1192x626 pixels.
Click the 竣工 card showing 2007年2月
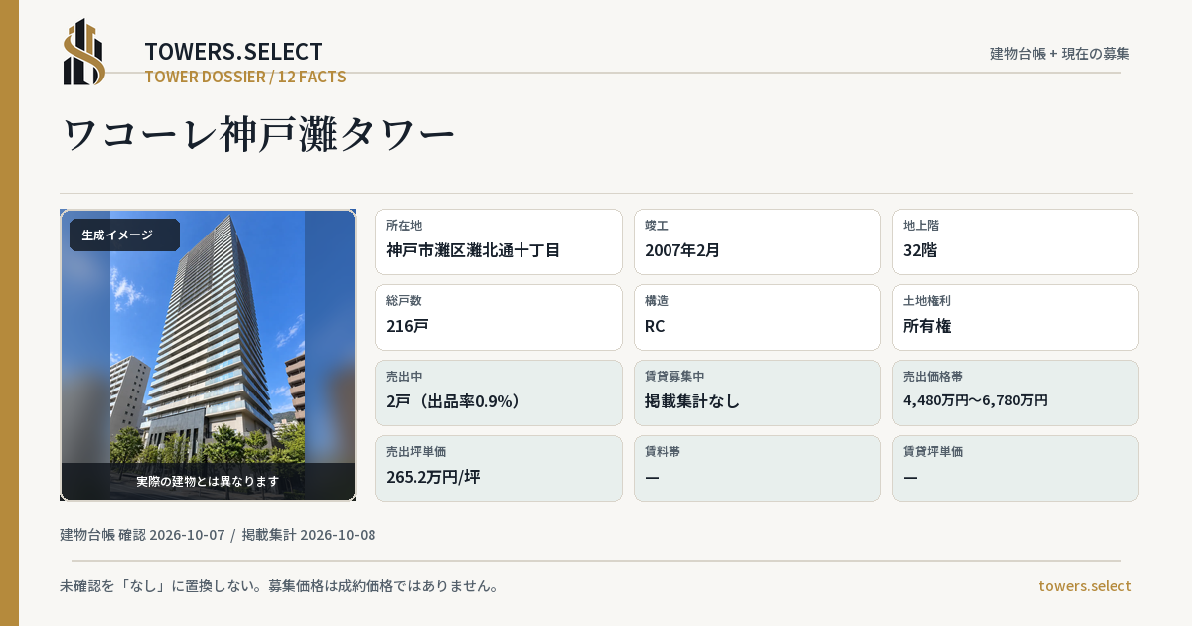(757, 241)
